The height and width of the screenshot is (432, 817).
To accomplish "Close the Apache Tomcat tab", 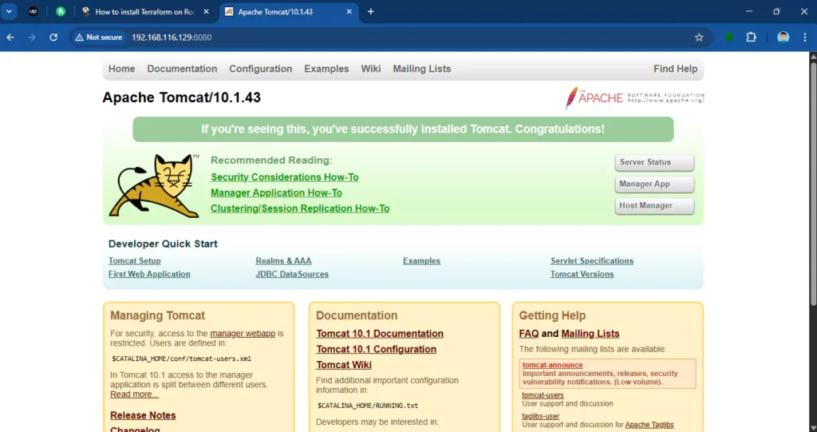I will click(x=349, y=11).
